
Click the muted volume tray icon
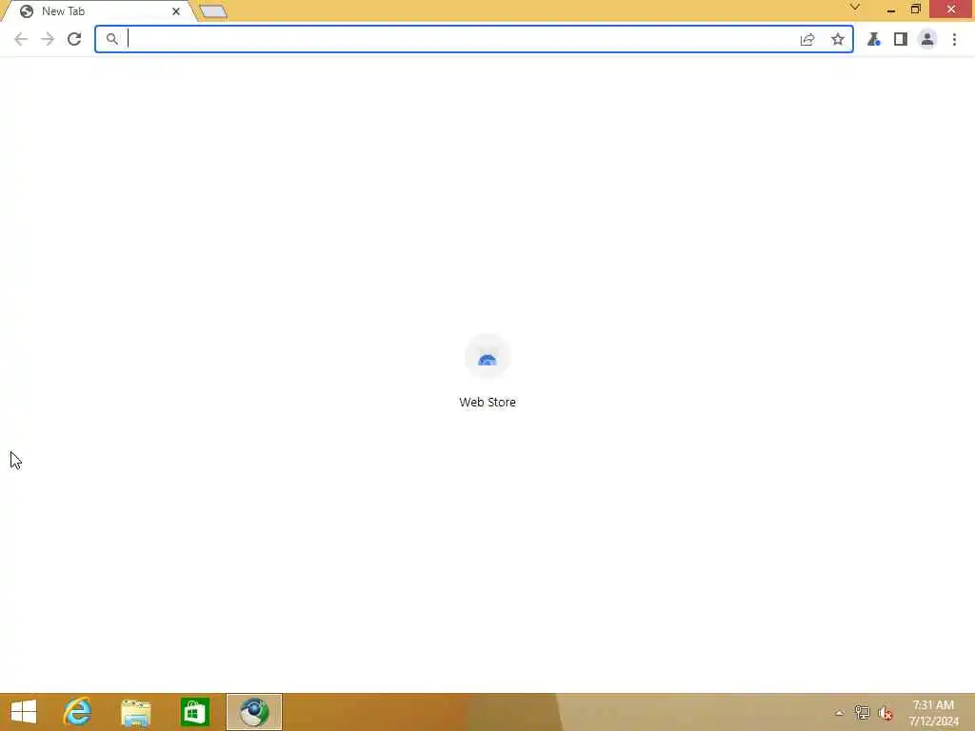[885, 713]
